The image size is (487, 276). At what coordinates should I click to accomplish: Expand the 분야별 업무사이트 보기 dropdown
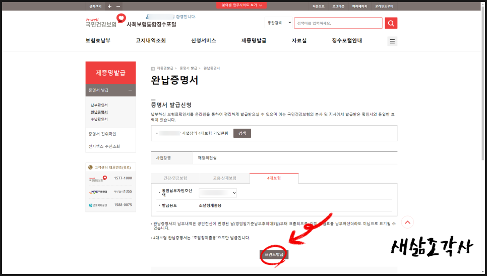[241, 5]
